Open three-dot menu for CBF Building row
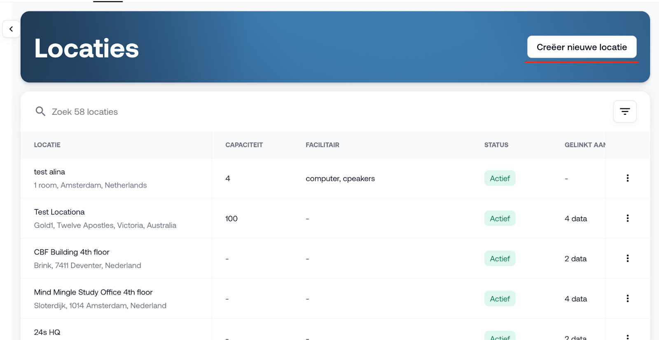 pos(627,258)
